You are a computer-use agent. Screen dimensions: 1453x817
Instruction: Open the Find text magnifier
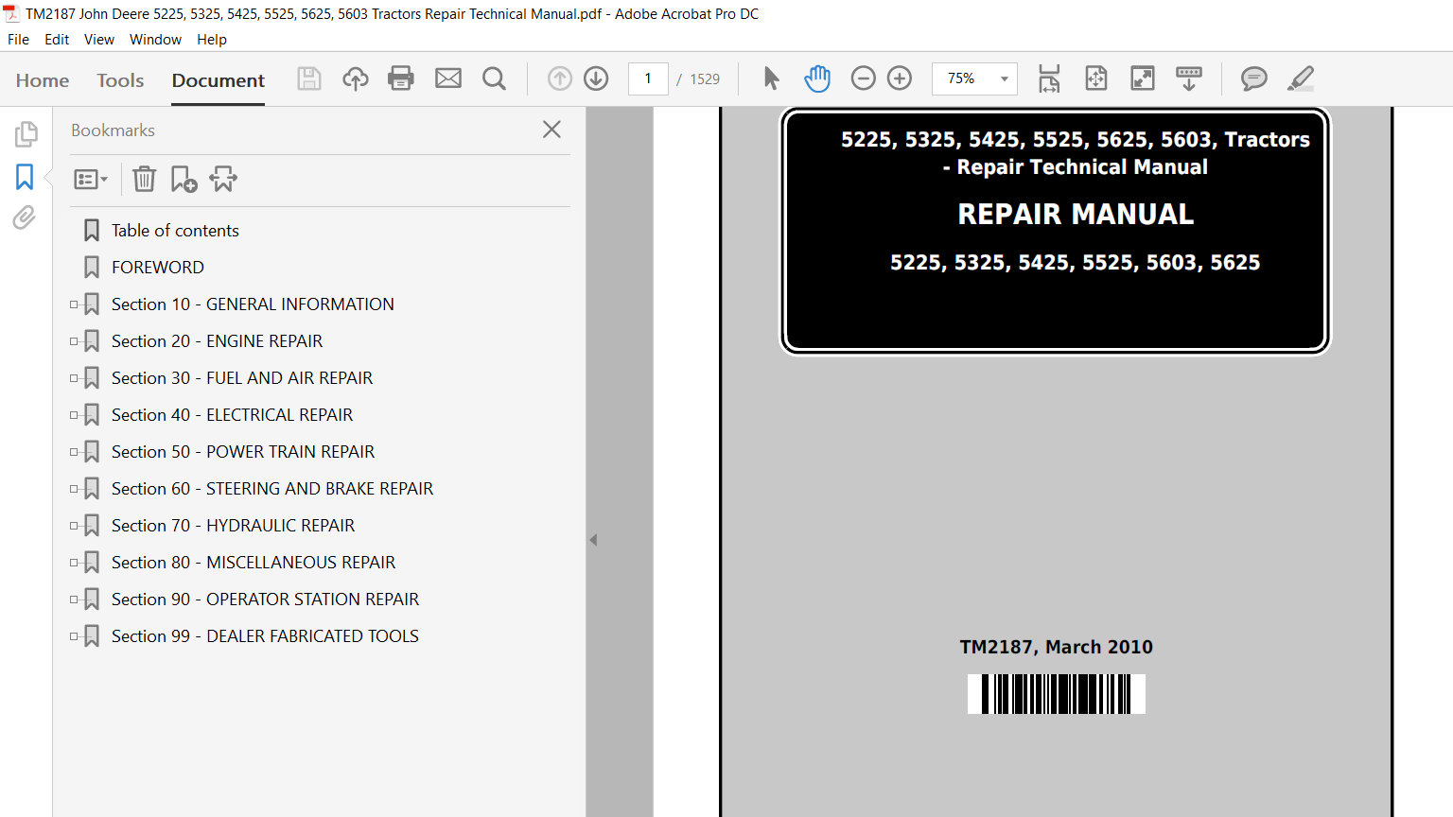point(494,78)
